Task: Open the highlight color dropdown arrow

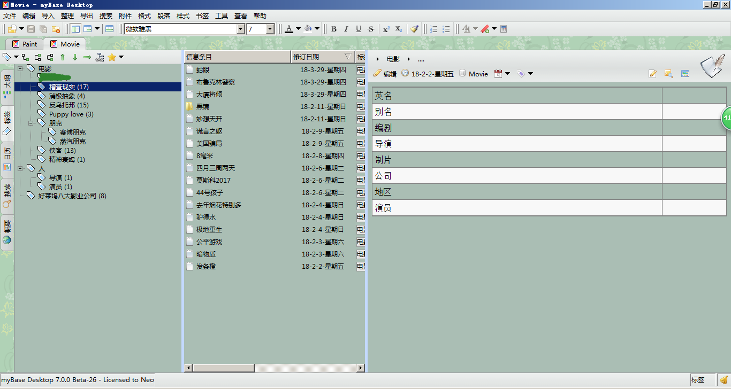Action: click(317, 29)
